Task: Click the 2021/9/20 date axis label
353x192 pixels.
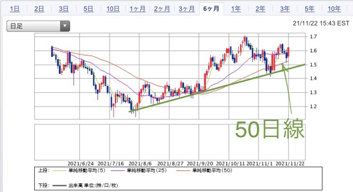Action: click(x=200, y=163)
